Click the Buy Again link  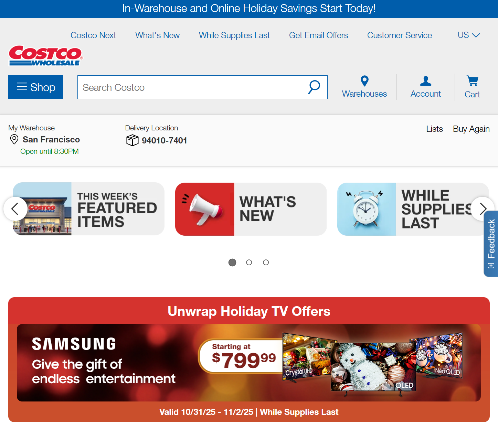(x=471, y=129)
